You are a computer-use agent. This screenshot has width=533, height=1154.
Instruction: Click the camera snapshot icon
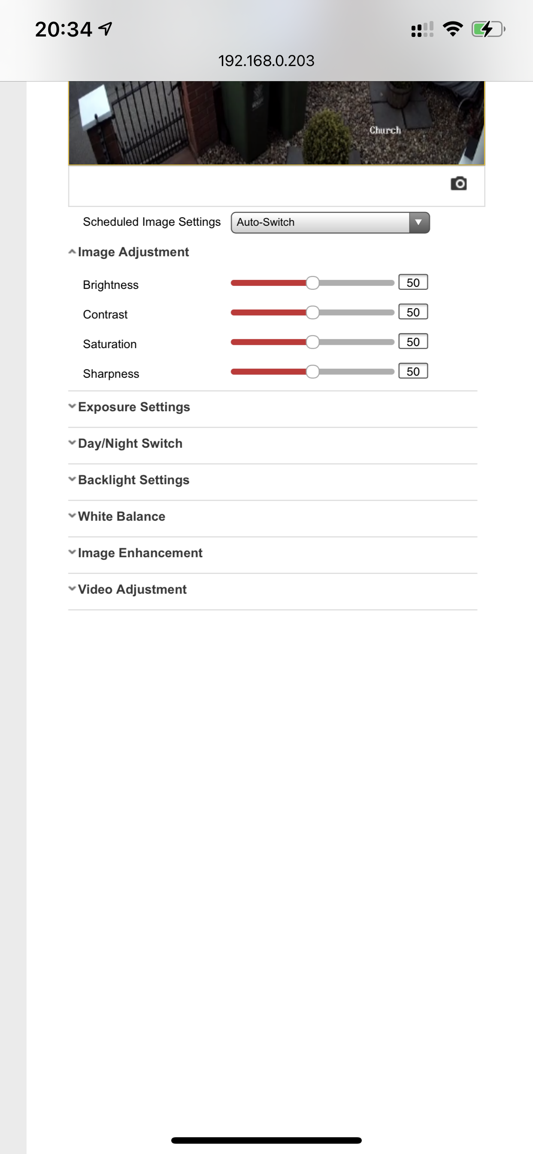(458, 184)
